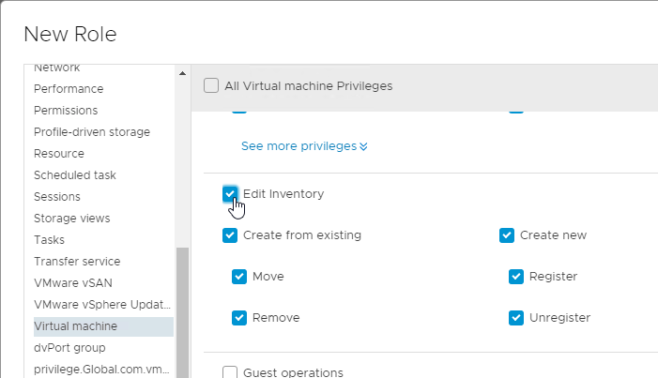
Task: Choose the Storage views category
Action: pyautogui.click(x=71, y=219)
